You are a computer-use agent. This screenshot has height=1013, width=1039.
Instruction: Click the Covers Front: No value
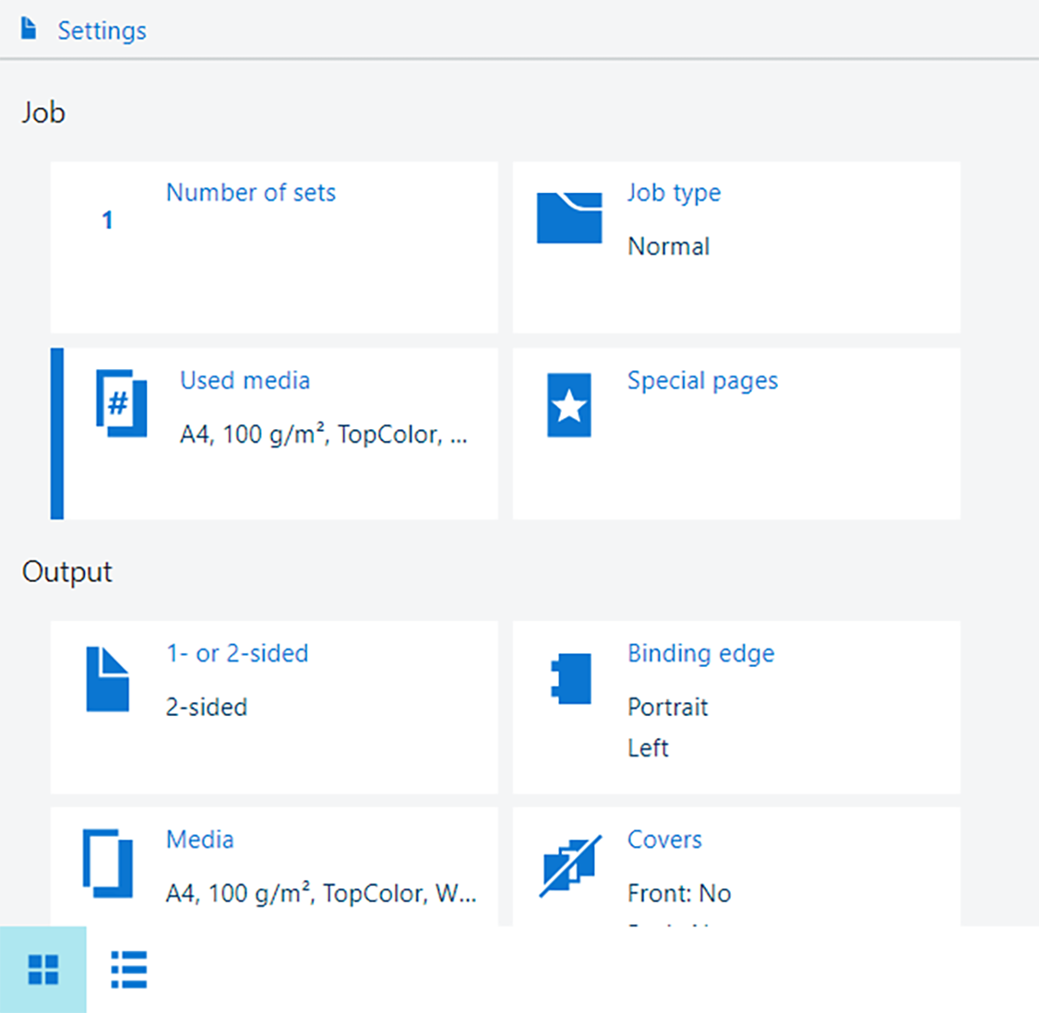pyautogui.click(x=679, y=894)
